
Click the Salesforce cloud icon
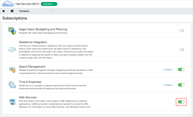coord(12,50)
